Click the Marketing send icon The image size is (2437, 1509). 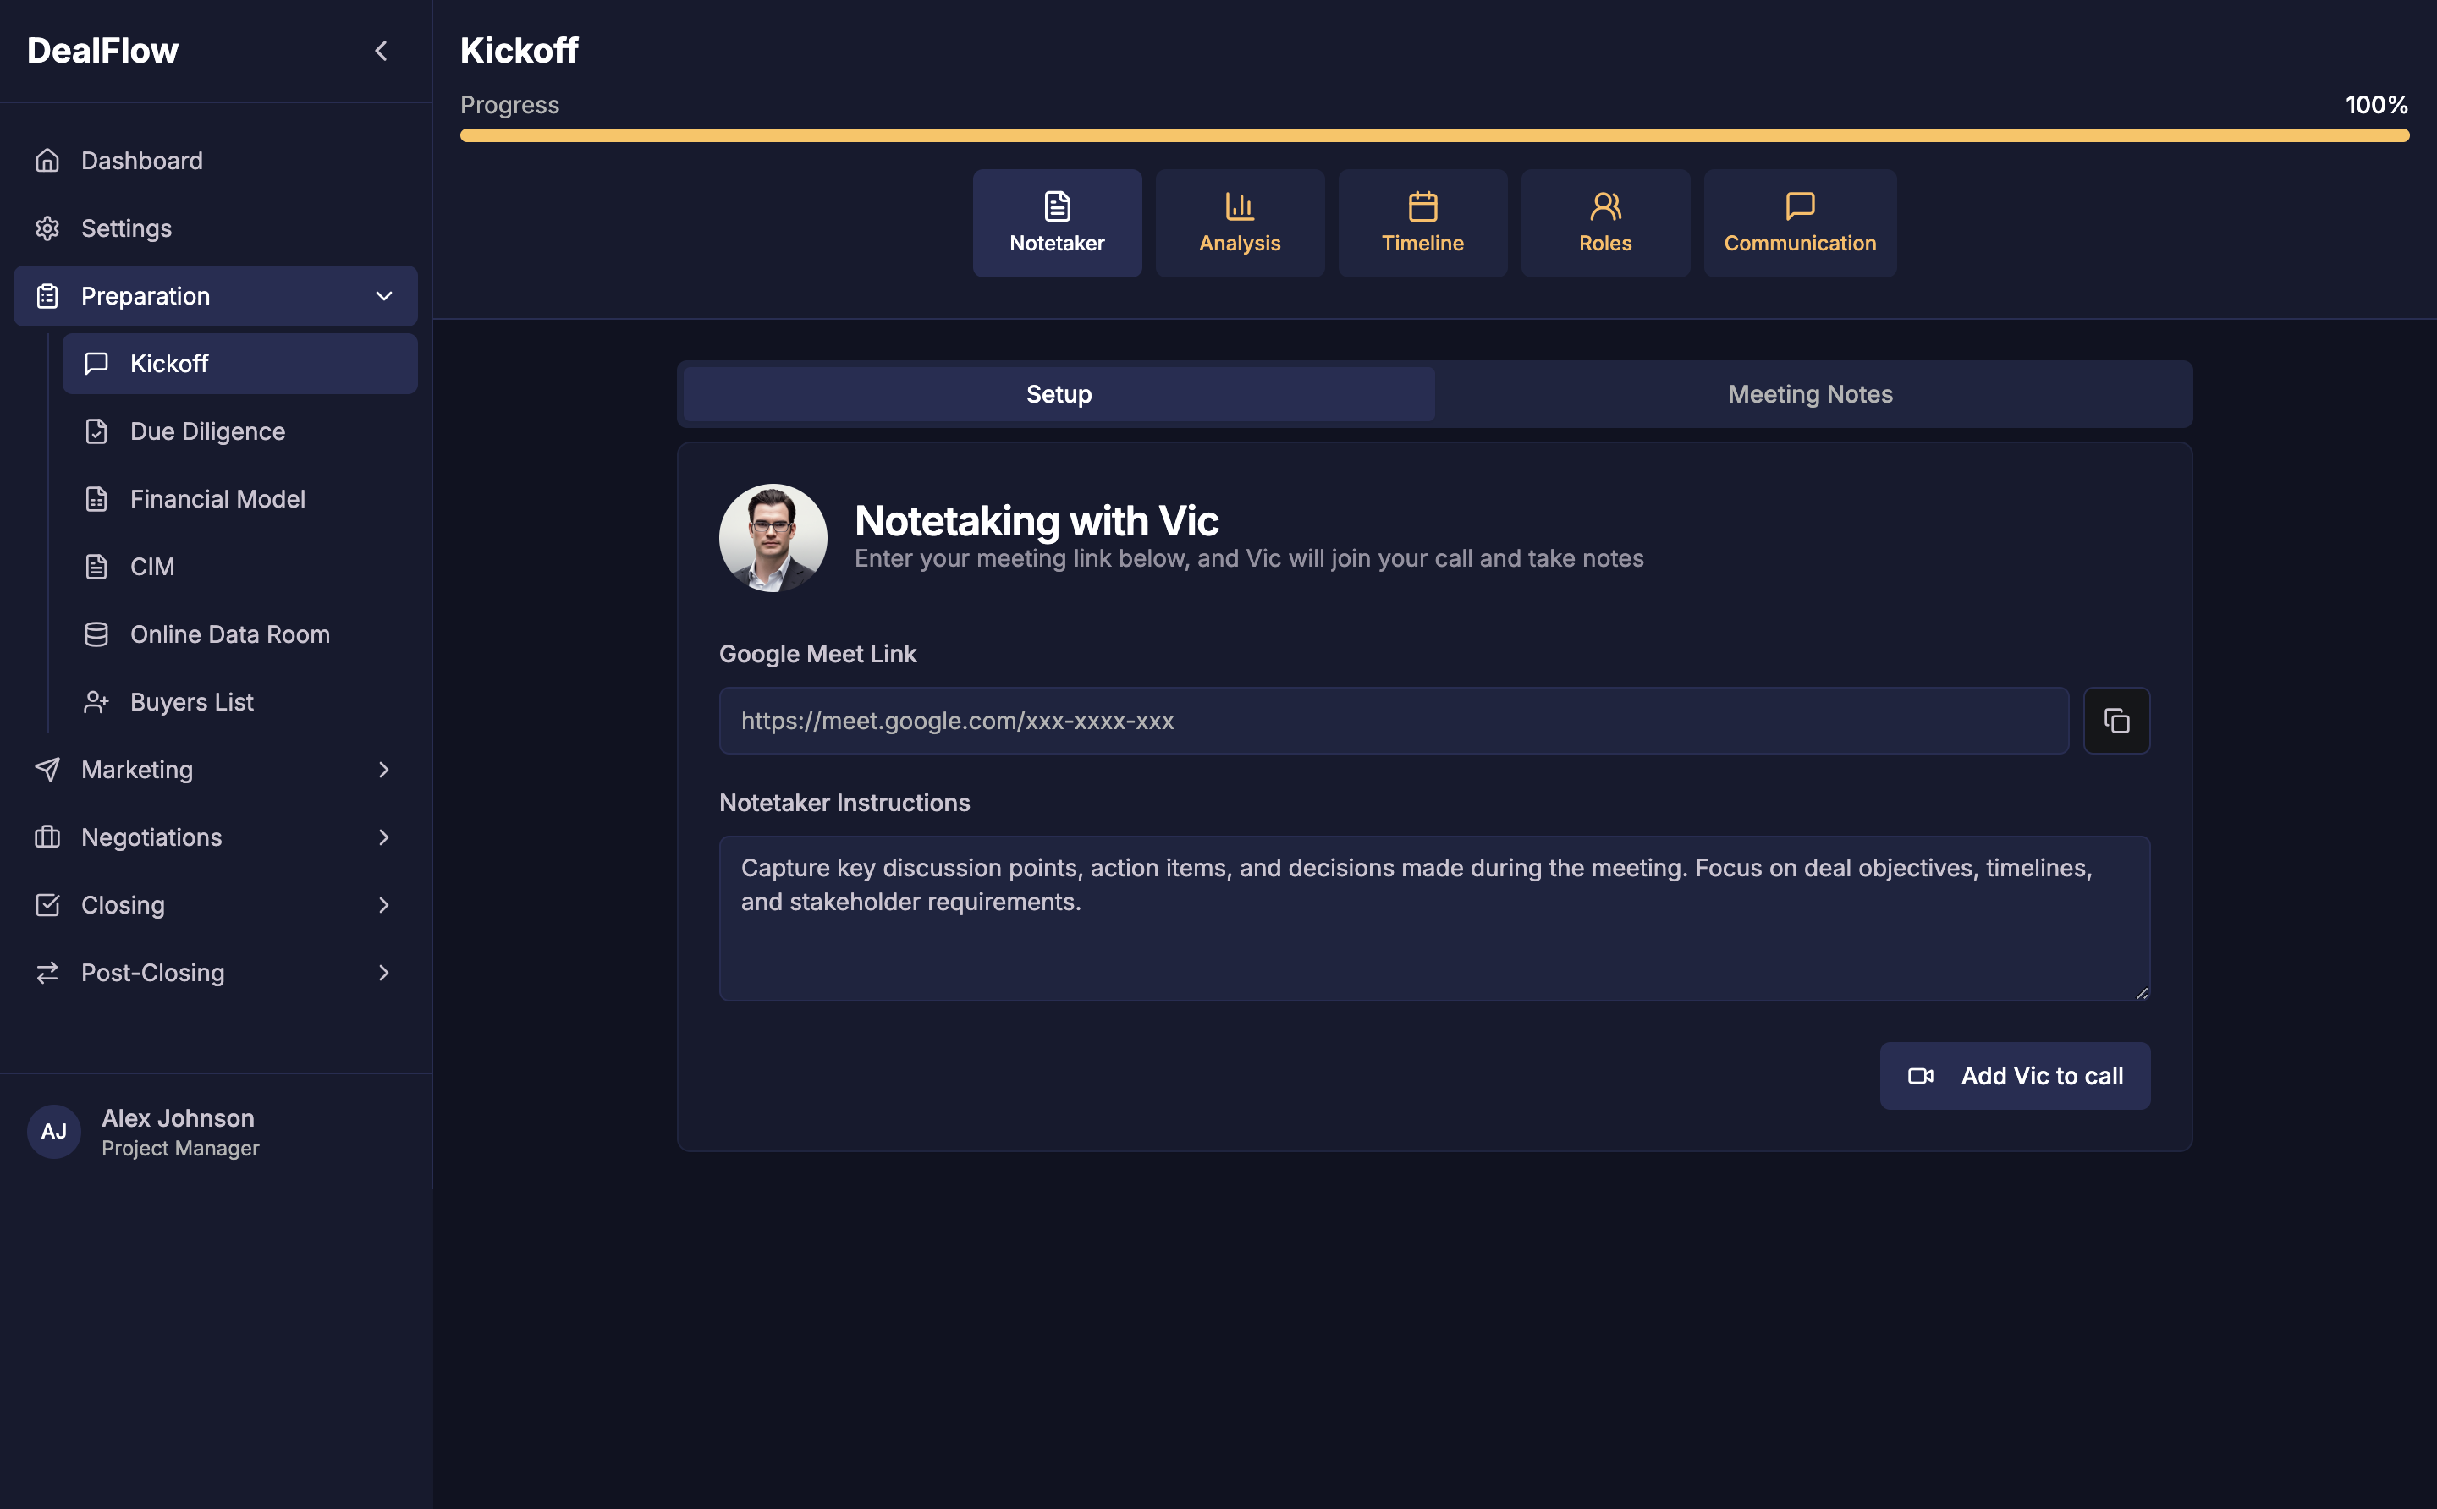tap(48, 770)
